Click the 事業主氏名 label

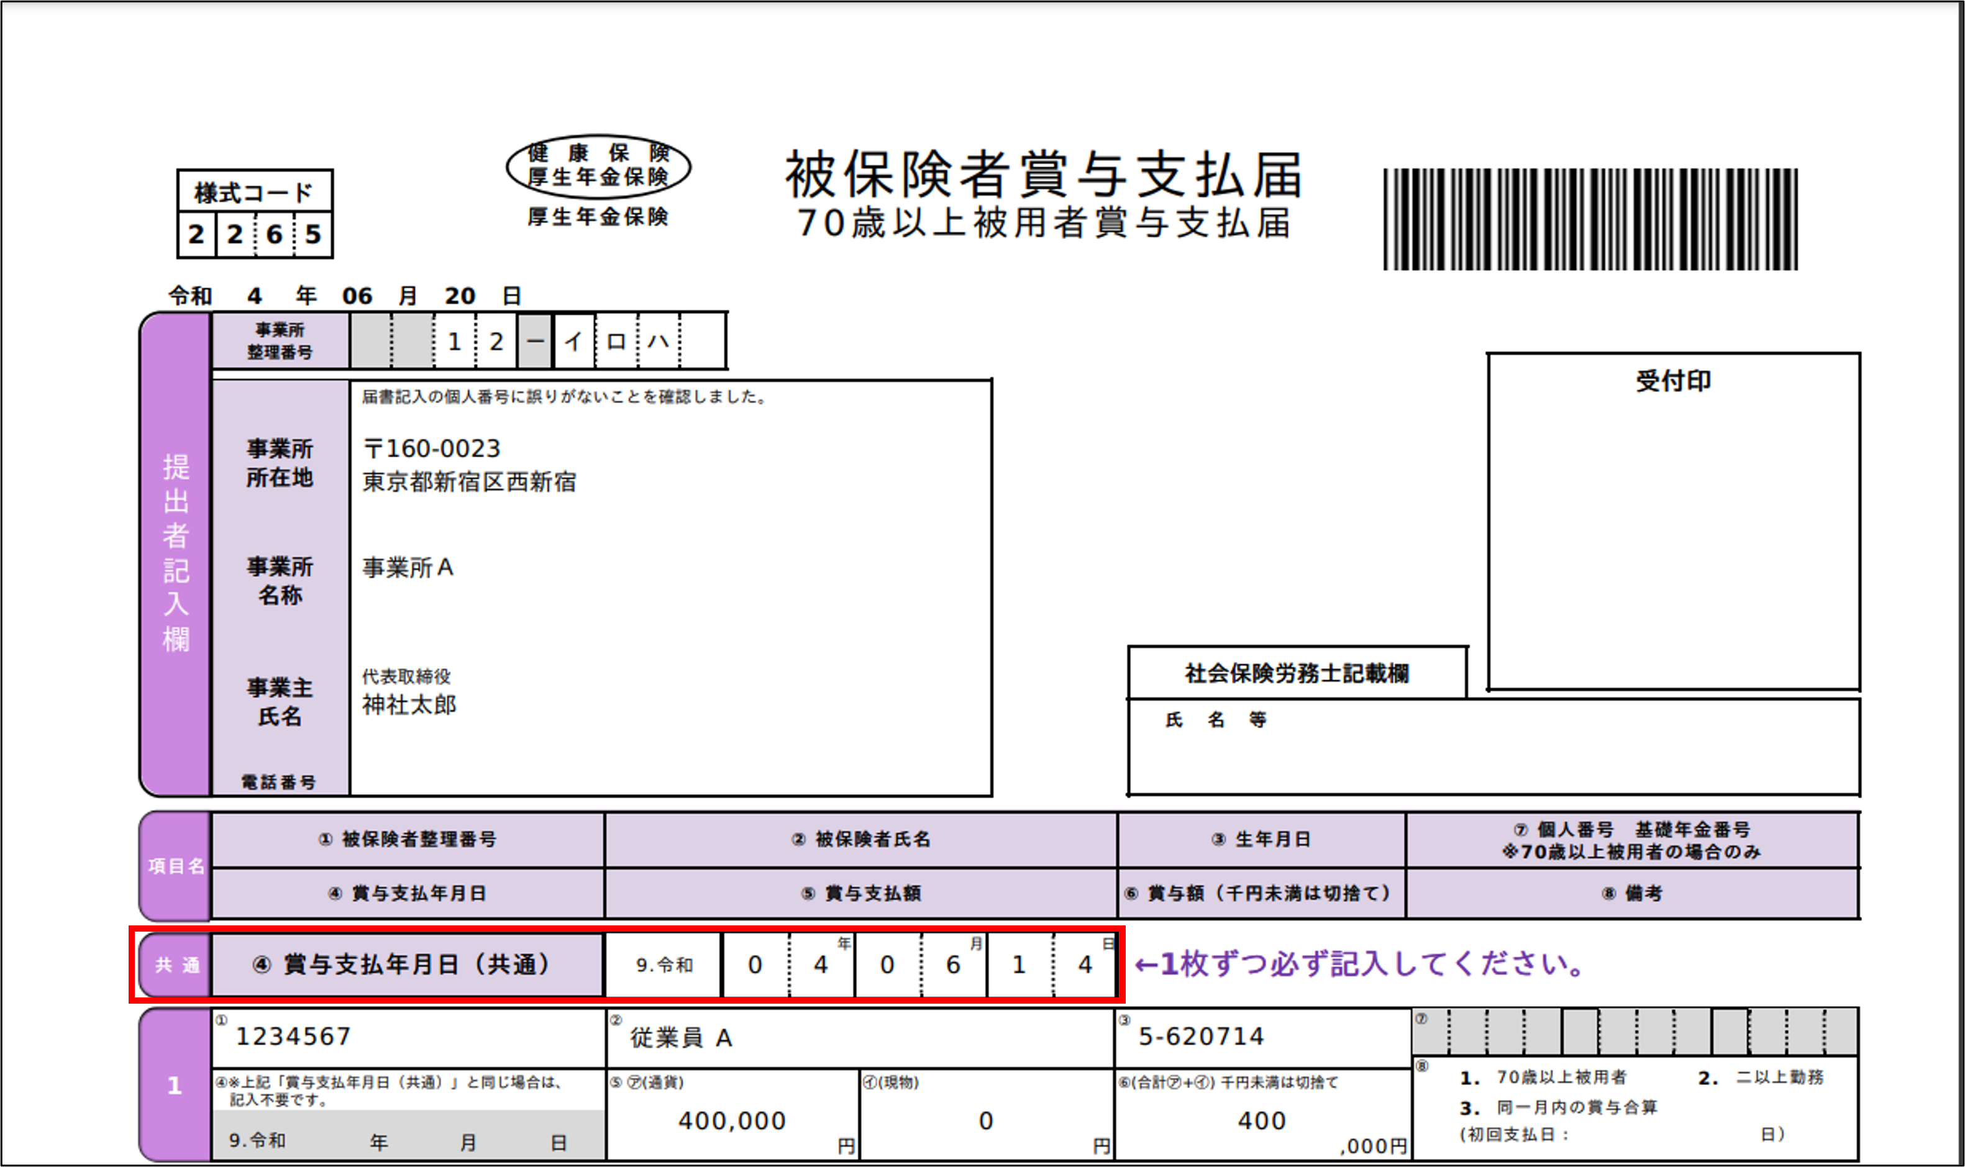(280, 701)
